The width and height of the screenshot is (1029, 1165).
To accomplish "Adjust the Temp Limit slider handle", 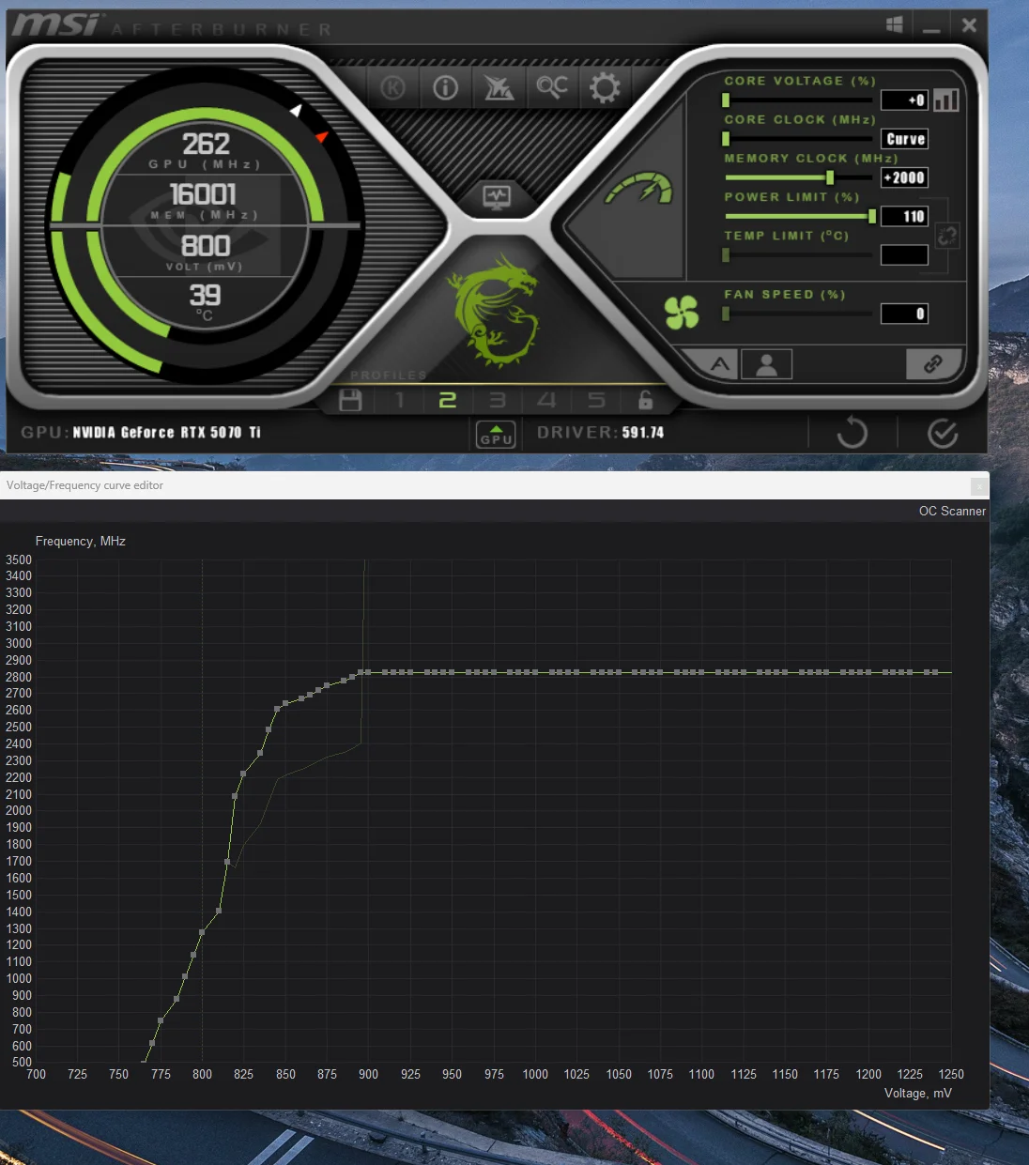I will click(x=726, y=255).
